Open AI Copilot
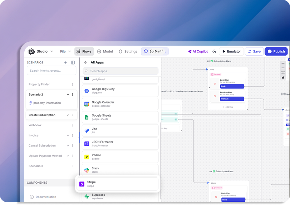The height and width of the screenshot is (205, 290). 198,51
